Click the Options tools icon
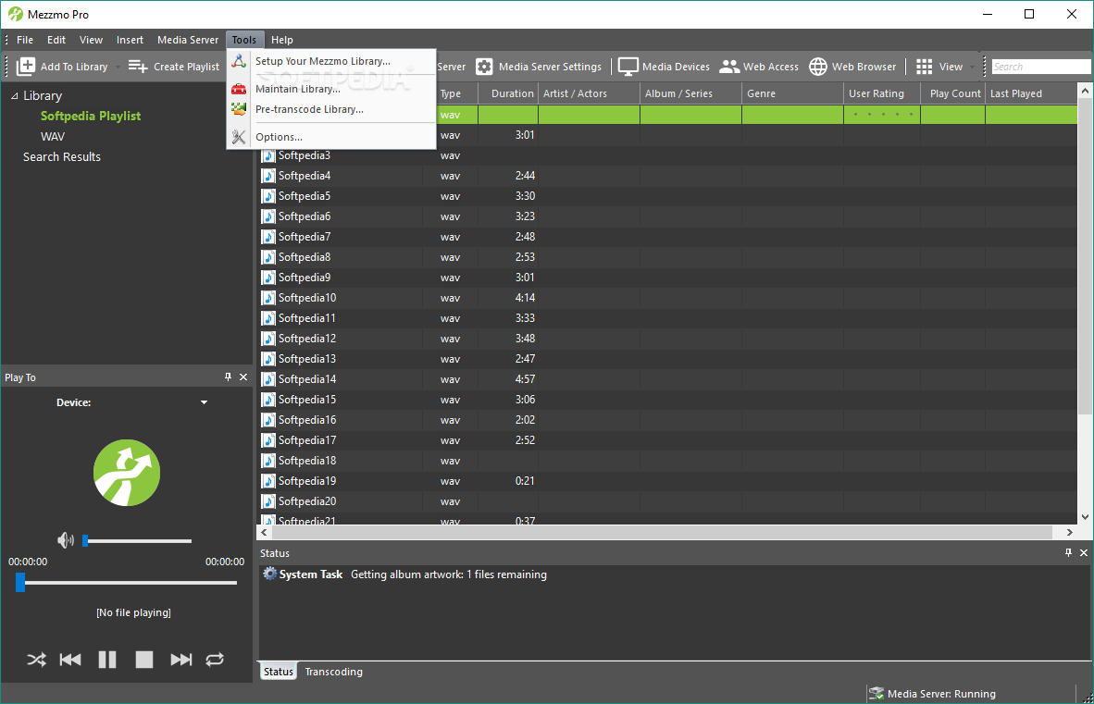 click(240, 137)
